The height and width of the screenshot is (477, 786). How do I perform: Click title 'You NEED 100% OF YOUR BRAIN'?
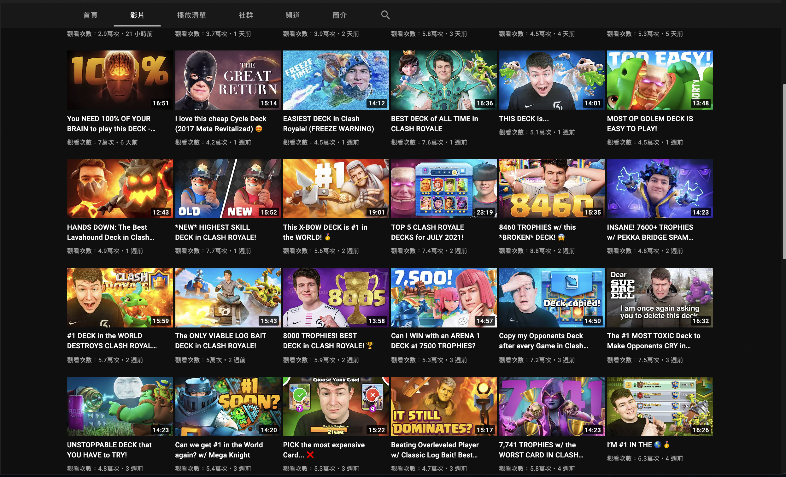111,123
